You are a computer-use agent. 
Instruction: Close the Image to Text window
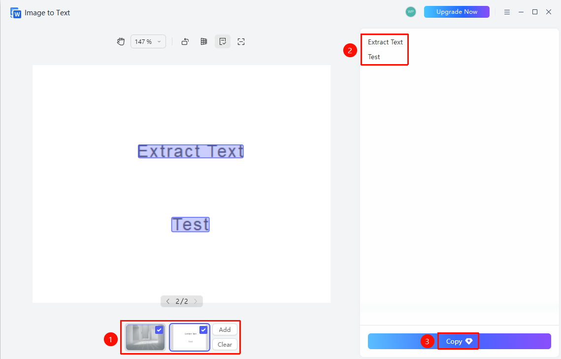point(549,12)
